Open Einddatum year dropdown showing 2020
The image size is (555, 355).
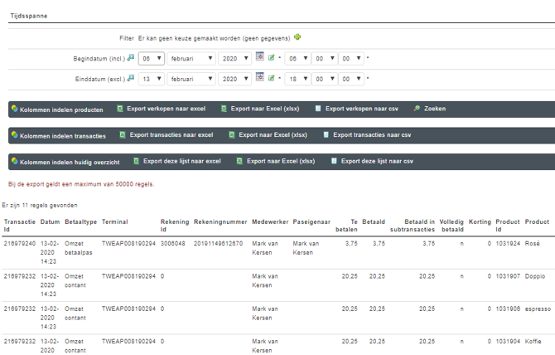coord(235,80)
